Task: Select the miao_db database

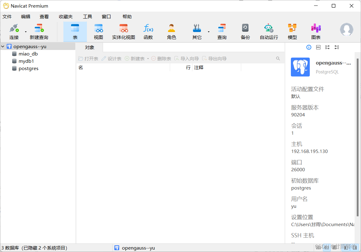Action: (28, 54)
